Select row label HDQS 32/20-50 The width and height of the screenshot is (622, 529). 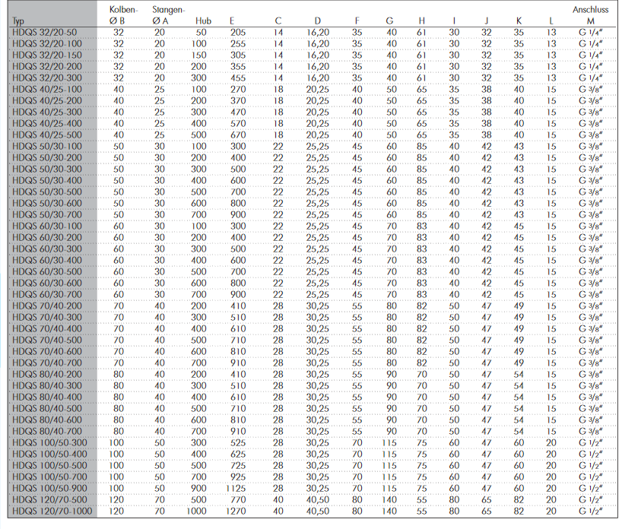46,33
